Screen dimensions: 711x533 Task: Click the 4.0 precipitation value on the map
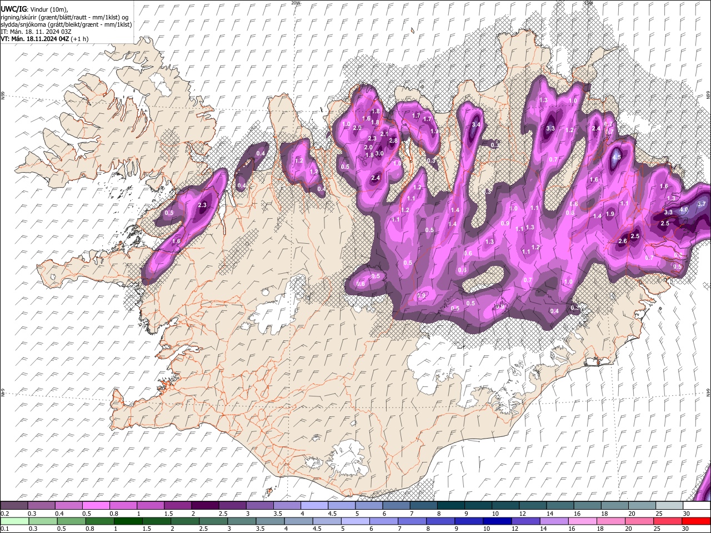684,210
